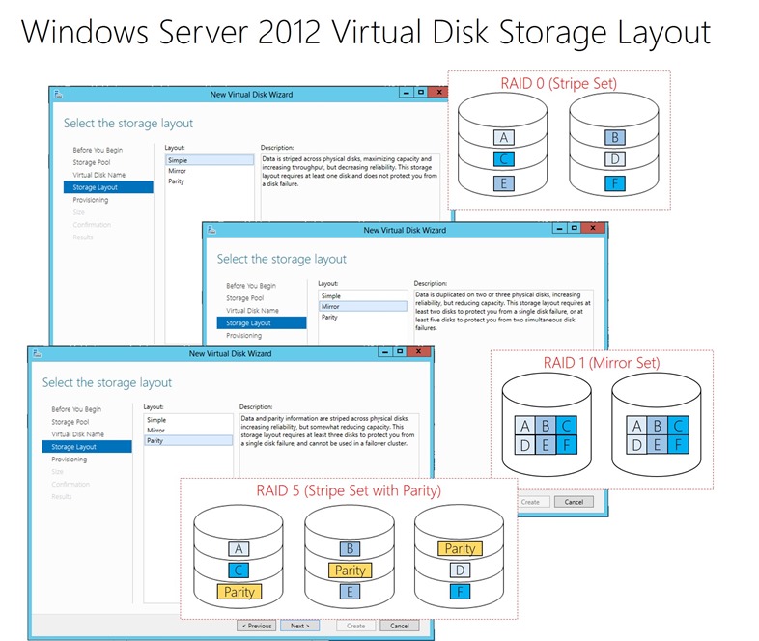Click the Simple description text in top wizard
759x641 pixels.
tap(350, 171)
